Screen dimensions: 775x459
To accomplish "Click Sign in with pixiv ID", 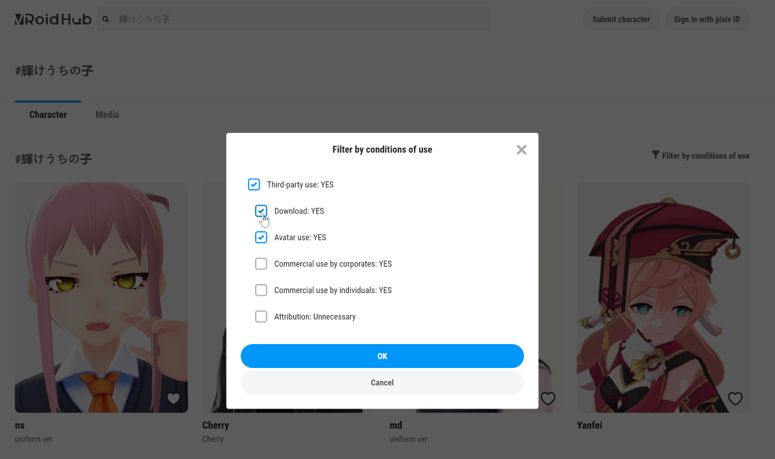I will coord(707,19).
